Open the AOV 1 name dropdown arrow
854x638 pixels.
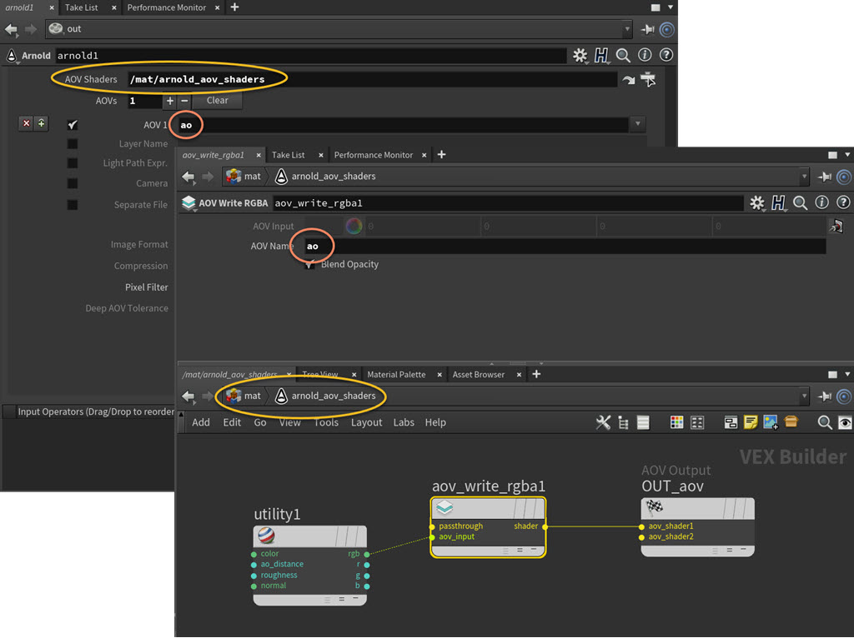click(x=638, y=124)
